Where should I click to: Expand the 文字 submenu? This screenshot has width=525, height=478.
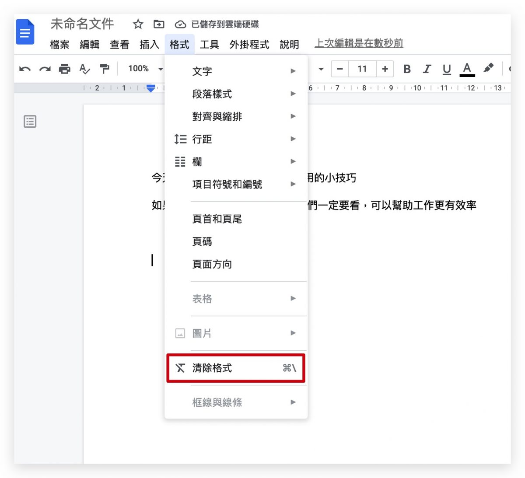pyautogui.click(x=236, y=71)
